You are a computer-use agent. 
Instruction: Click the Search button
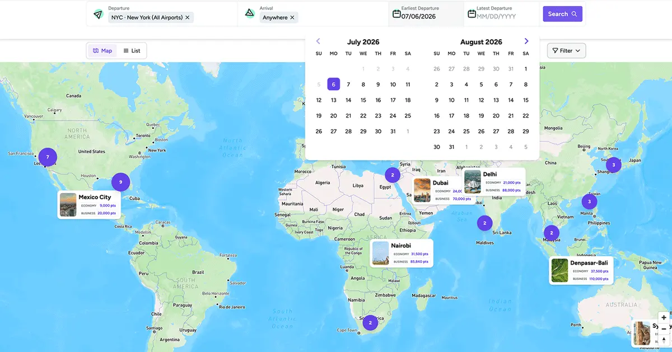[x=562, y=14]
